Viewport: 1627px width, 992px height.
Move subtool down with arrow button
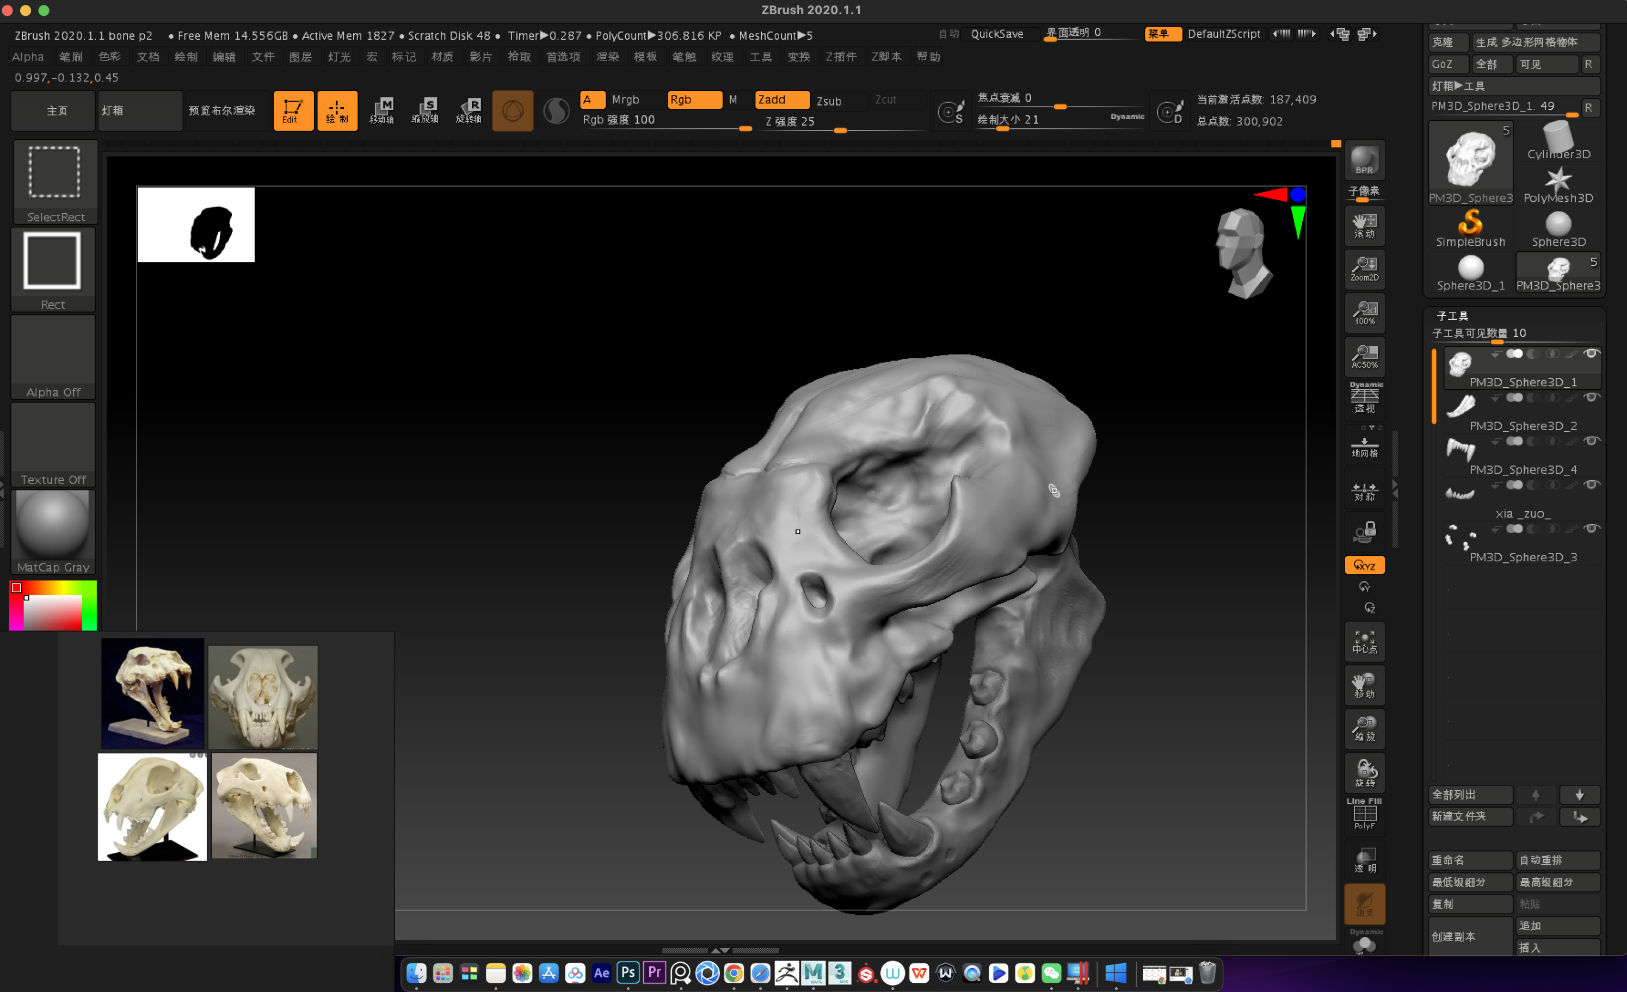tap(1580, 795)
